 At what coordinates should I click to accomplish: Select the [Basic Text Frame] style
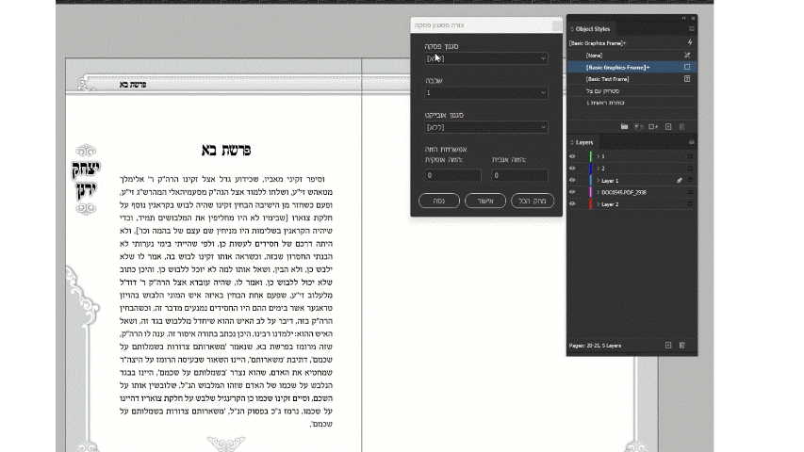coord(632,79)
